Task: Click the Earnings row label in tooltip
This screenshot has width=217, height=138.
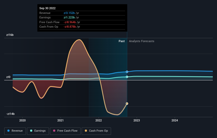Action: (45, 17)
